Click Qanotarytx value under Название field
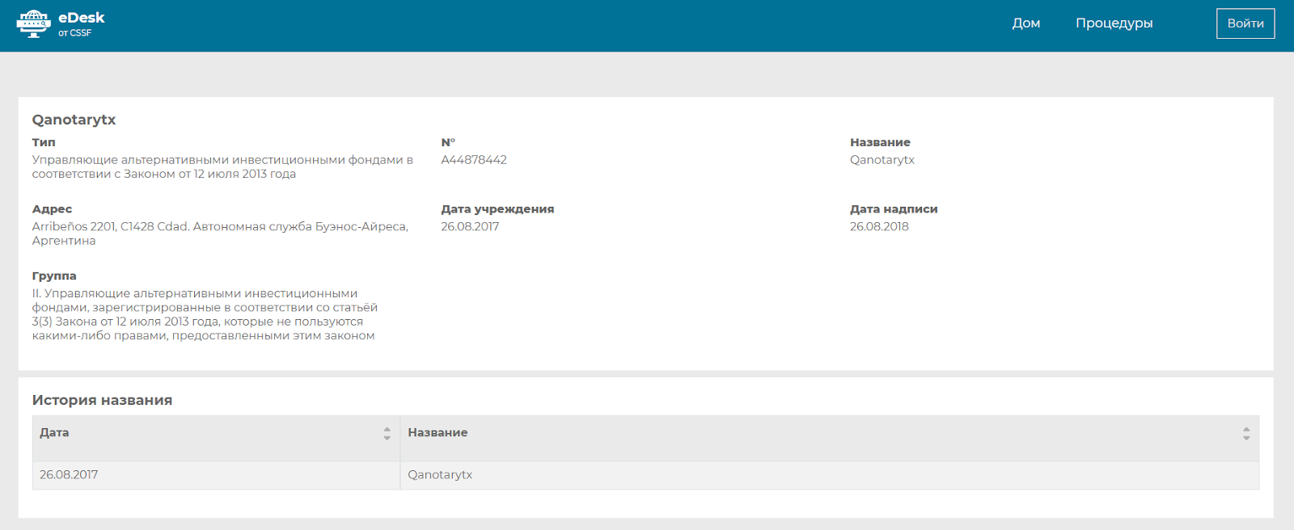Viewport: 1294px width, 530px height. pyautogui.click(x=882, y=160)
